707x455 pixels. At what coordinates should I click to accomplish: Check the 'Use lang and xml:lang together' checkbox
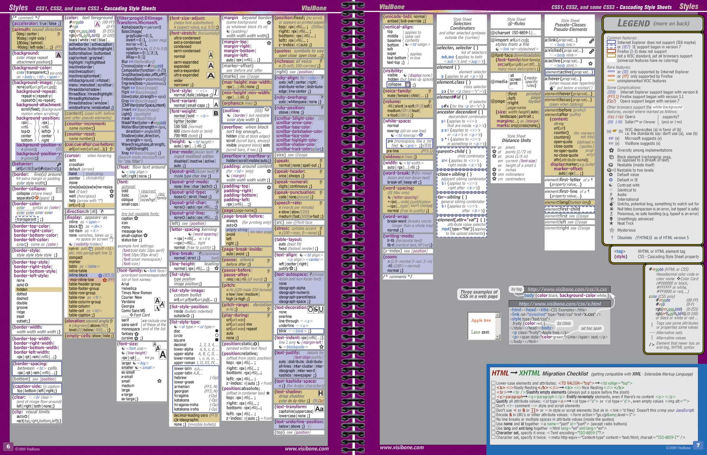pyautogui.click(x=493, y=428)
